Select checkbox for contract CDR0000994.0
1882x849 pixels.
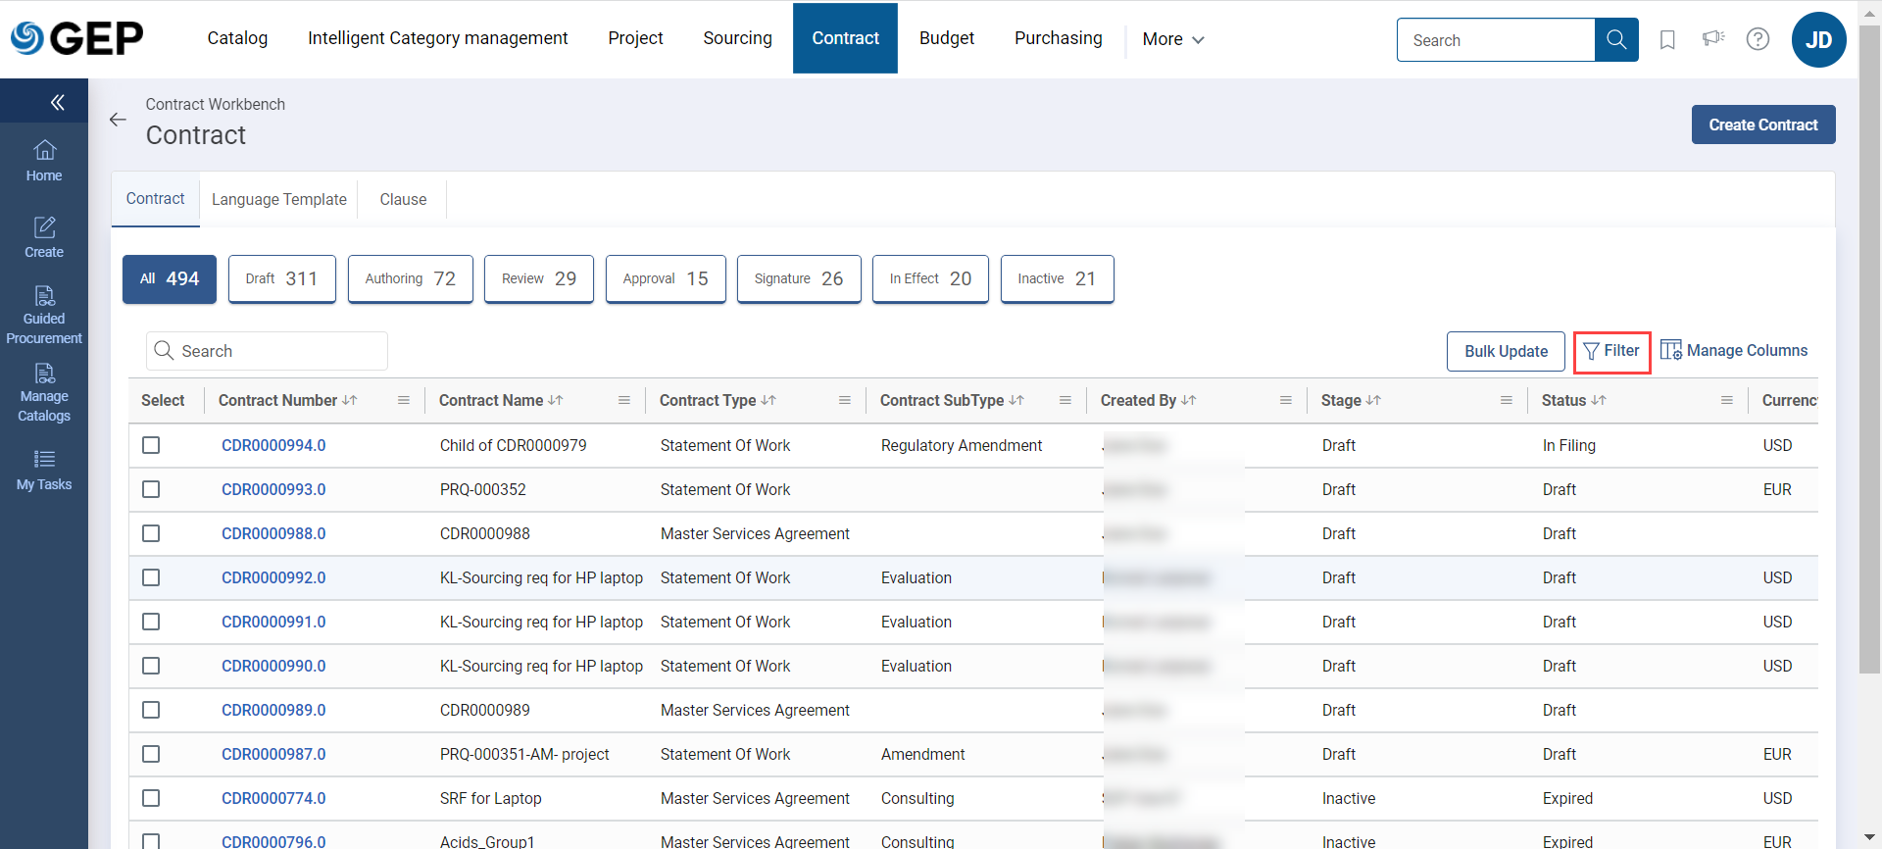[x=151, y=445]
